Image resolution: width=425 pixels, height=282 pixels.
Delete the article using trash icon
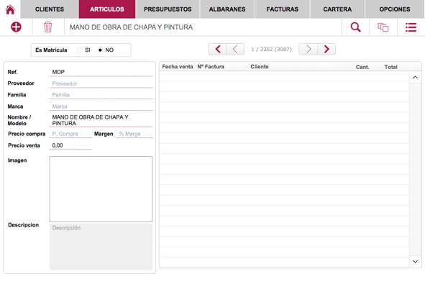[x=47, y=27]
